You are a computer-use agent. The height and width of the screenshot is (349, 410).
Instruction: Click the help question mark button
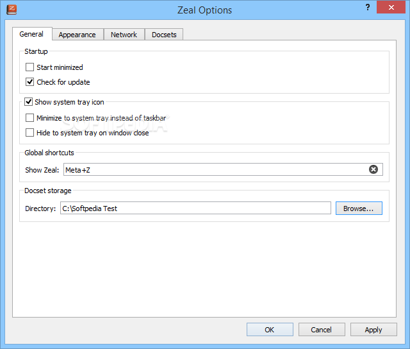click(368, 7)
